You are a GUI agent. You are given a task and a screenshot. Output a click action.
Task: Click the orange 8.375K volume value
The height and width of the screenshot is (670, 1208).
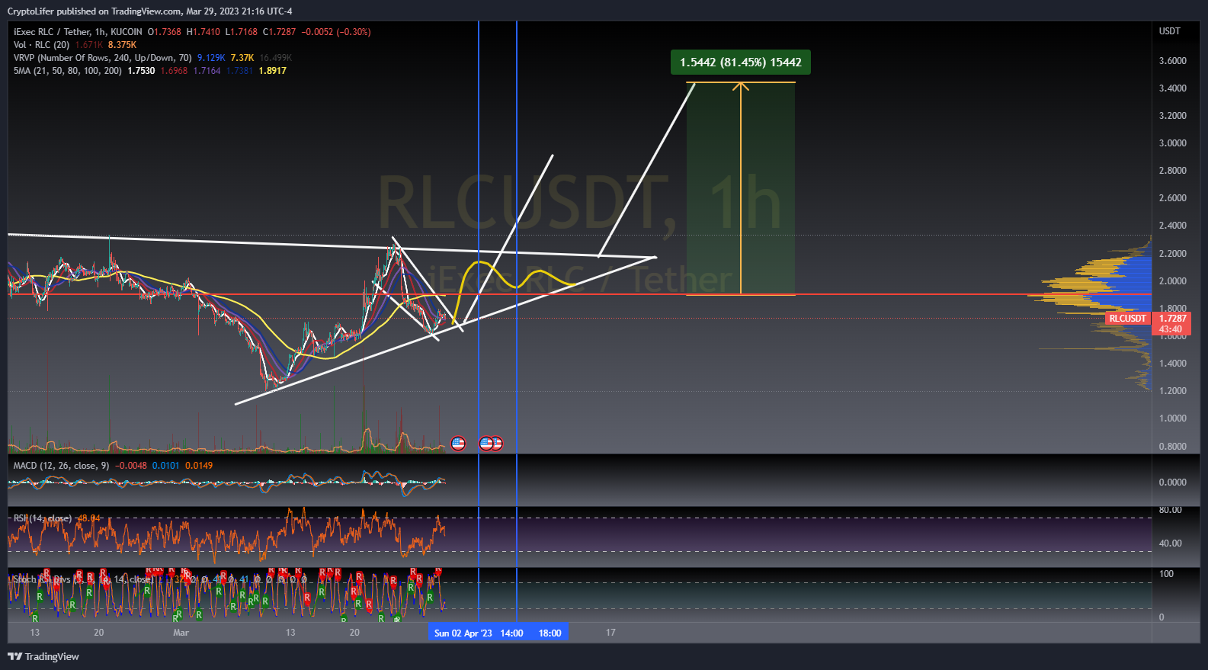click(122, 45)
